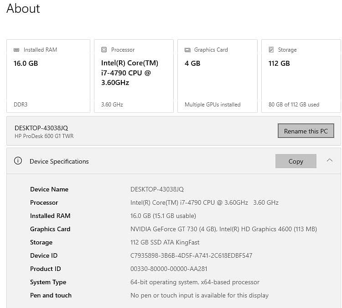Select the System Type row label
Image resolution: width=342 pixels, height=308 pixels.
coord(48,282)
